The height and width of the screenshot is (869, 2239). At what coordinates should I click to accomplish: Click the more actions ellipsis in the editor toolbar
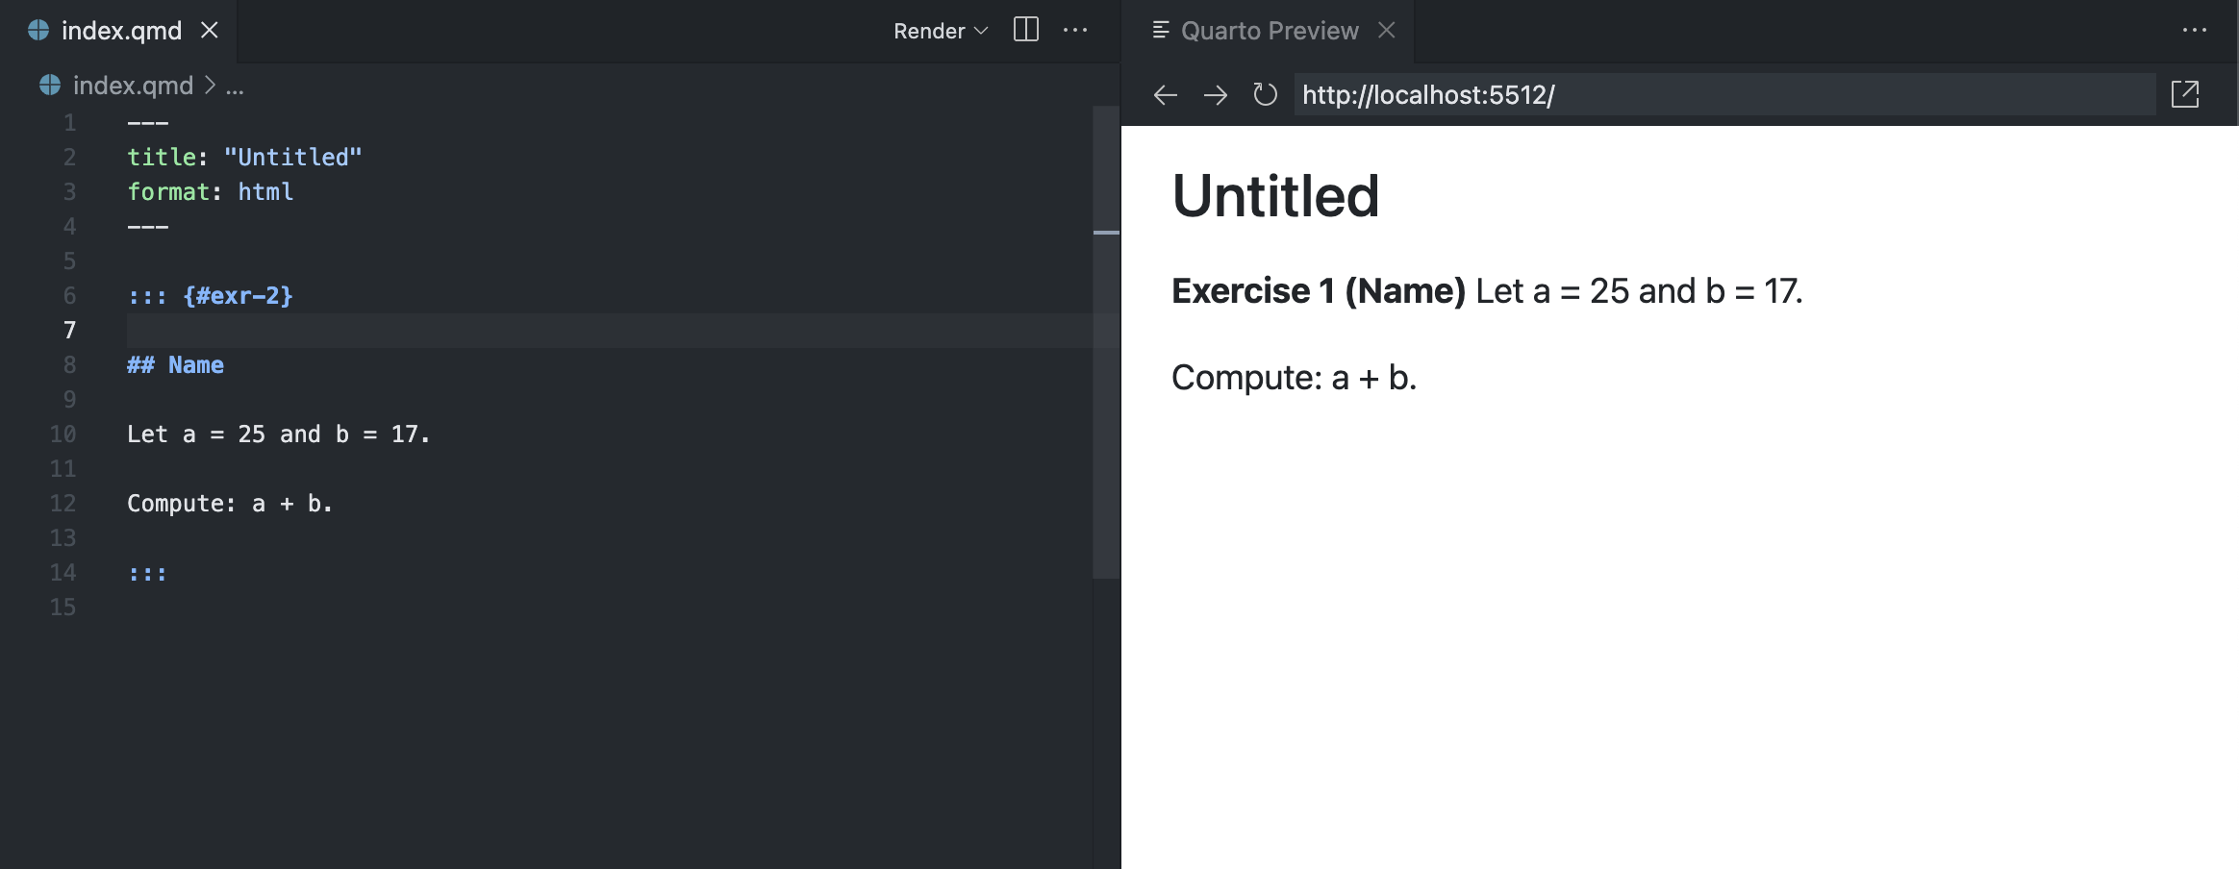click(x=1076, y=30)
